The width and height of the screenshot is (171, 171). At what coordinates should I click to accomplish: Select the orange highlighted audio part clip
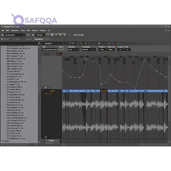click(104, 91)
